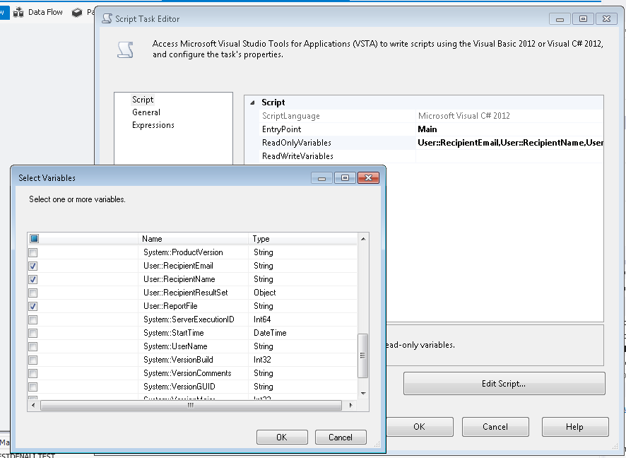
Task: Click the ReadWriteVariables value field
Action: click(x=509, y=156)
